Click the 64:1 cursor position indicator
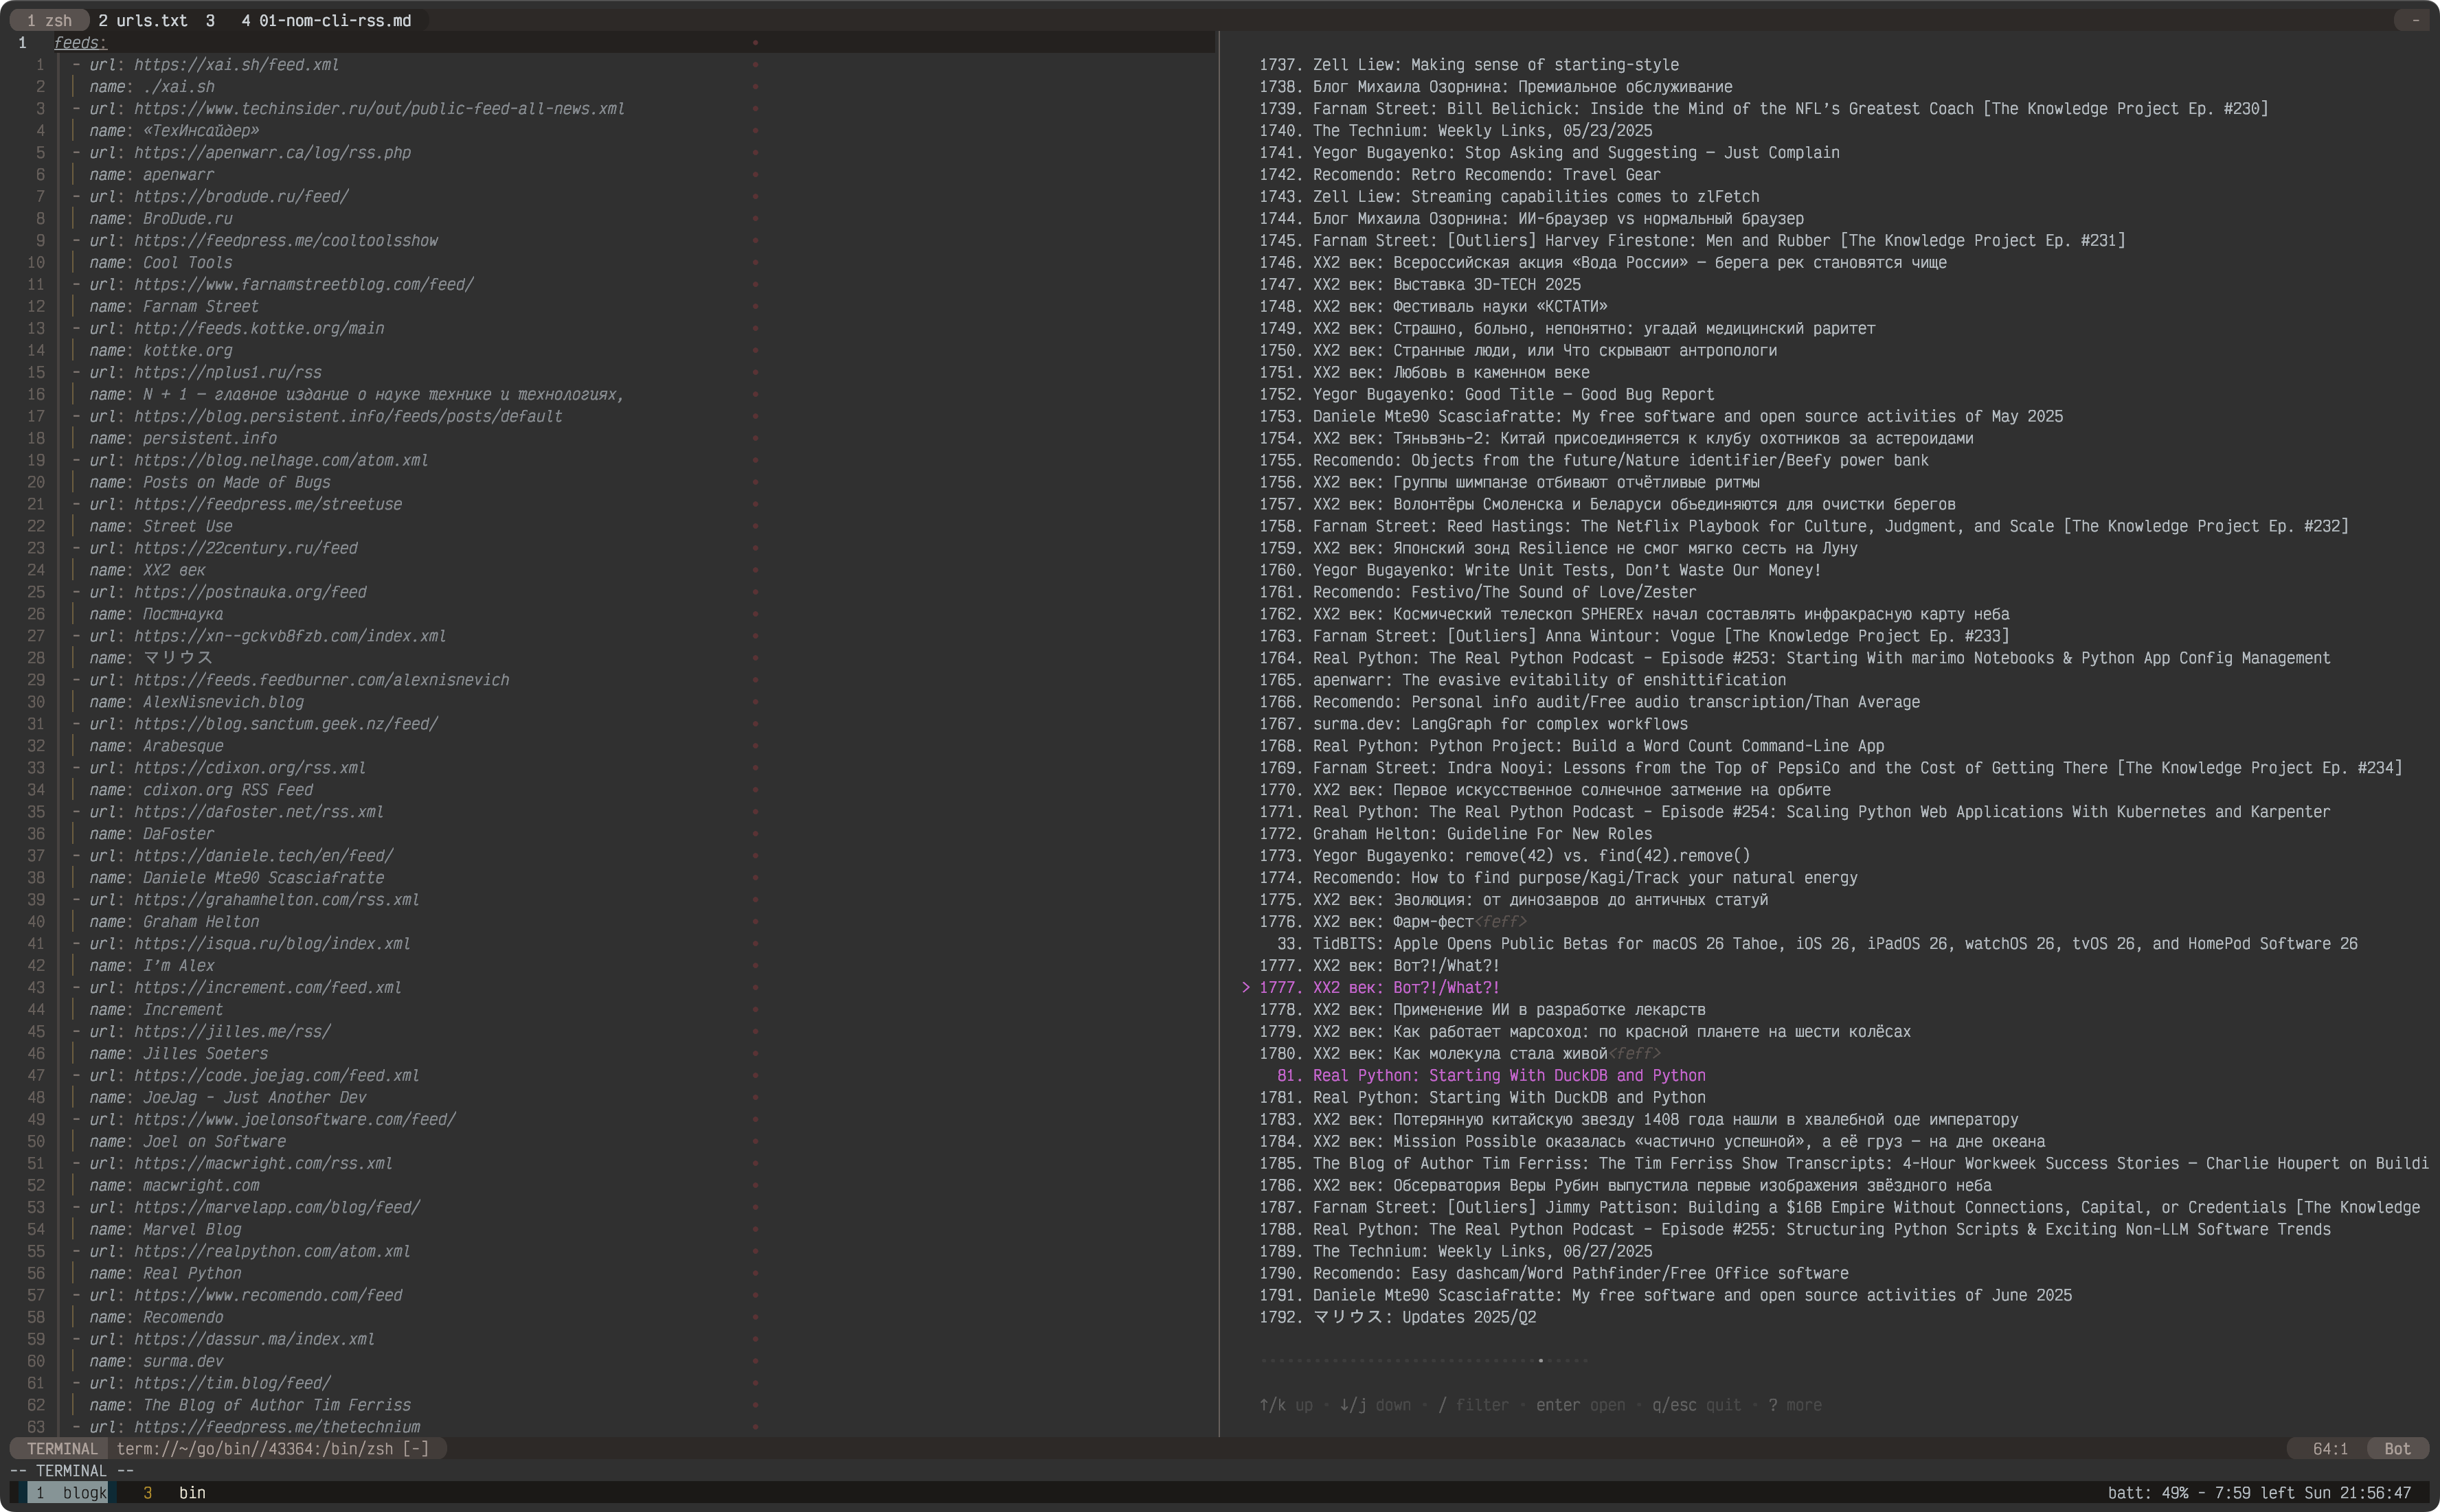This screenshot has height=1512, width=2440. 2330,1449
